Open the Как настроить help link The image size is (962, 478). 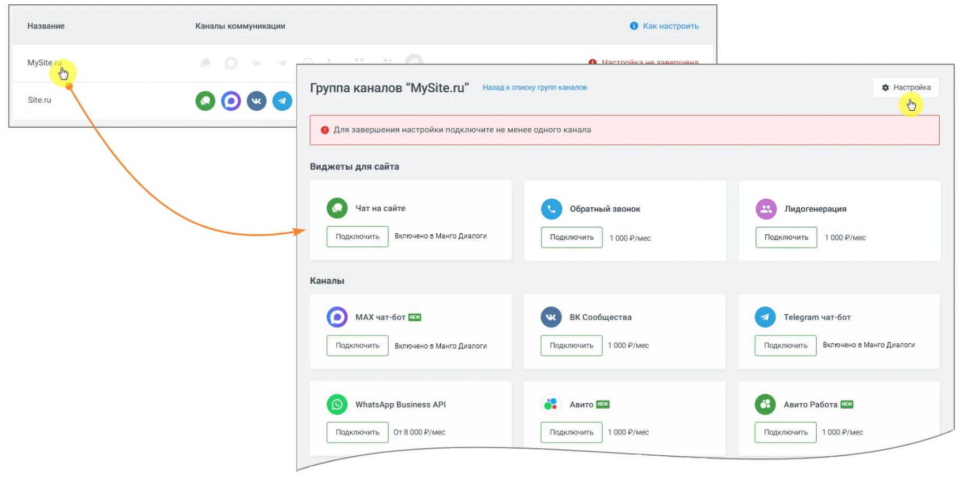pyautogui.click(x=664, y=26)
